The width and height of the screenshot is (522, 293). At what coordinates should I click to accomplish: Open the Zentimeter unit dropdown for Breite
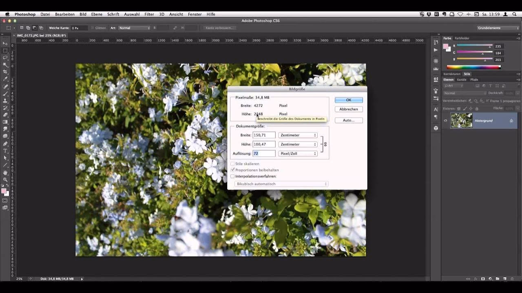click(x=298, y=135)
